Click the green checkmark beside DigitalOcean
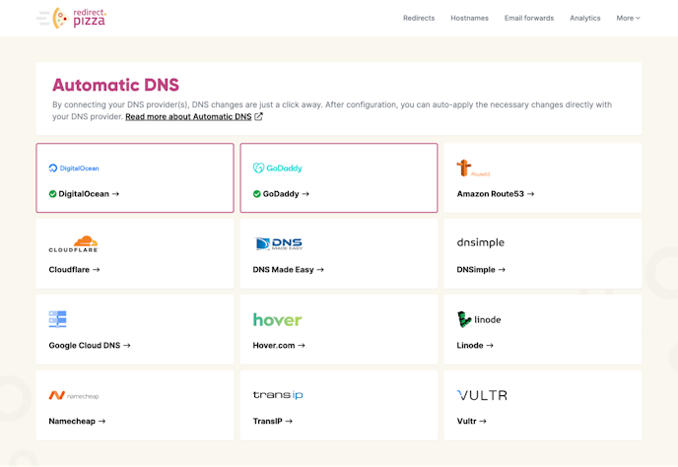 pos(53,194)
